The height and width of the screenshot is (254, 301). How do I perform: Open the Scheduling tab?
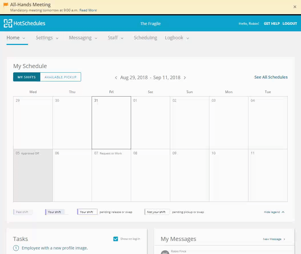click(145, 38)
